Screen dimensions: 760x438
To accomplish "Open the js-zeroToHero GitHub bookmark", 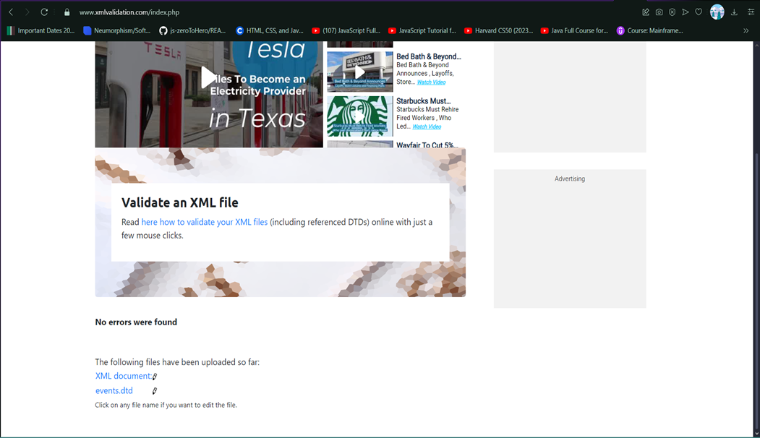I will (192, 30).
